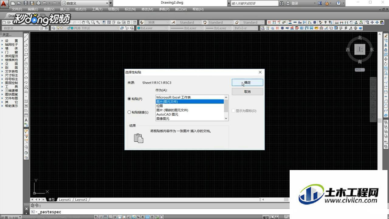Select the Rectangle tool in draw toolbar
The width and height of the screenshot is (389, 219).
click(x=26, y=54)
